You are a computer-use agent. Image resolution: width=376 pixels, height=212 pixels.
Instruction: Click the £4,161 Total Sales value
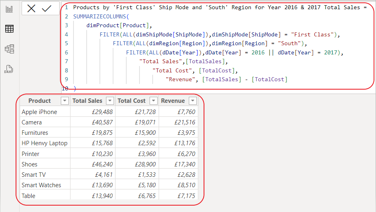click(104, 174)
